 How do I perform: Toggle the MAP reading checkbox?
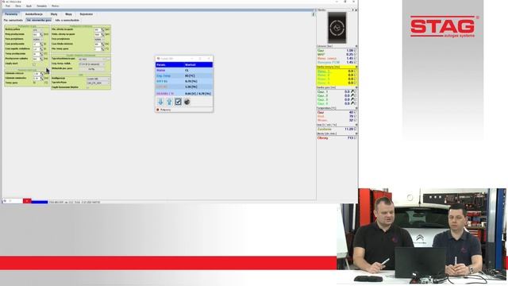point(356,55)
